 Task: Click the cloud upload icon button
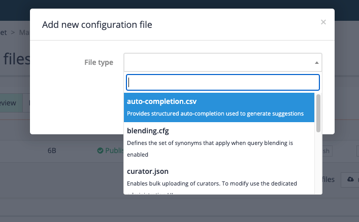tap(350, 179)
